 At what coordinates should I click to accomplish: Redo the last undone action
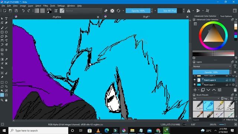(x=29, y=11)
